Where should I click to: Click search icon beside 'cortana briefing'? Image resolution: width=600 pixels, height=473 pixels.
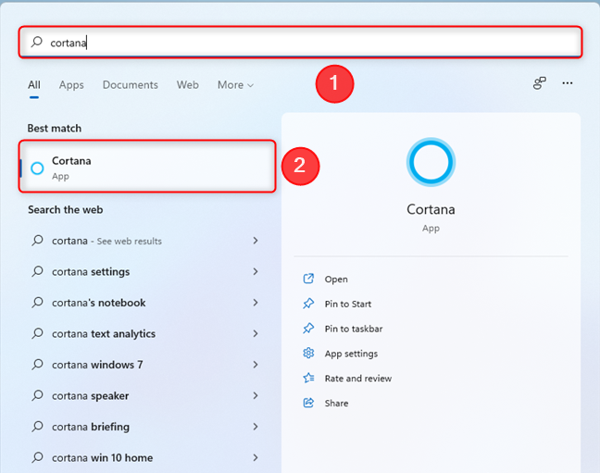37,427
